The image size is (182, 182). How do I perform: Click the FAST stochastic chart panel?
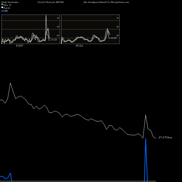point(31,29)
